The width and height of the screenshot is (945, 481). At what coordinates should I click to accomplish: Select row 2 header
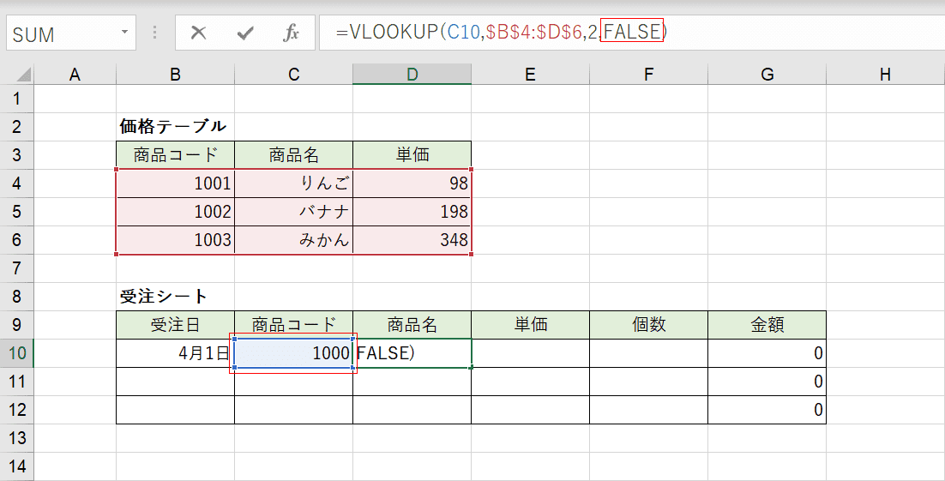[17, 127]
